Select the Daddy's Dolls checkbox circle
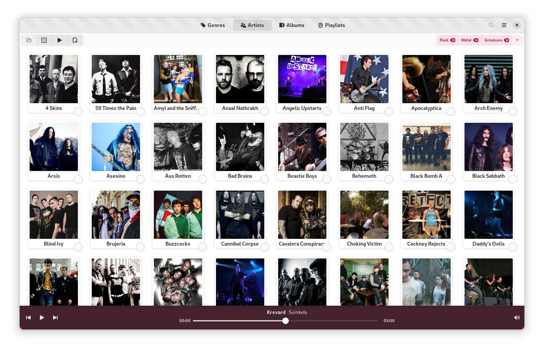The image size is (544, 351). coord(513,247)
